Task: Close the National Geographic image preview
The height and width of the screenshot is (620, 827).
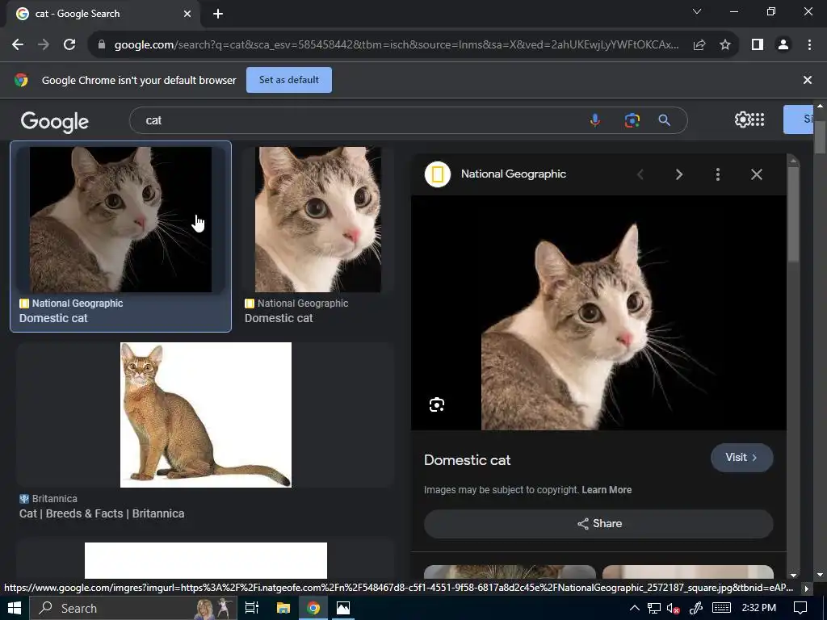Action: (x=756, y=174)
